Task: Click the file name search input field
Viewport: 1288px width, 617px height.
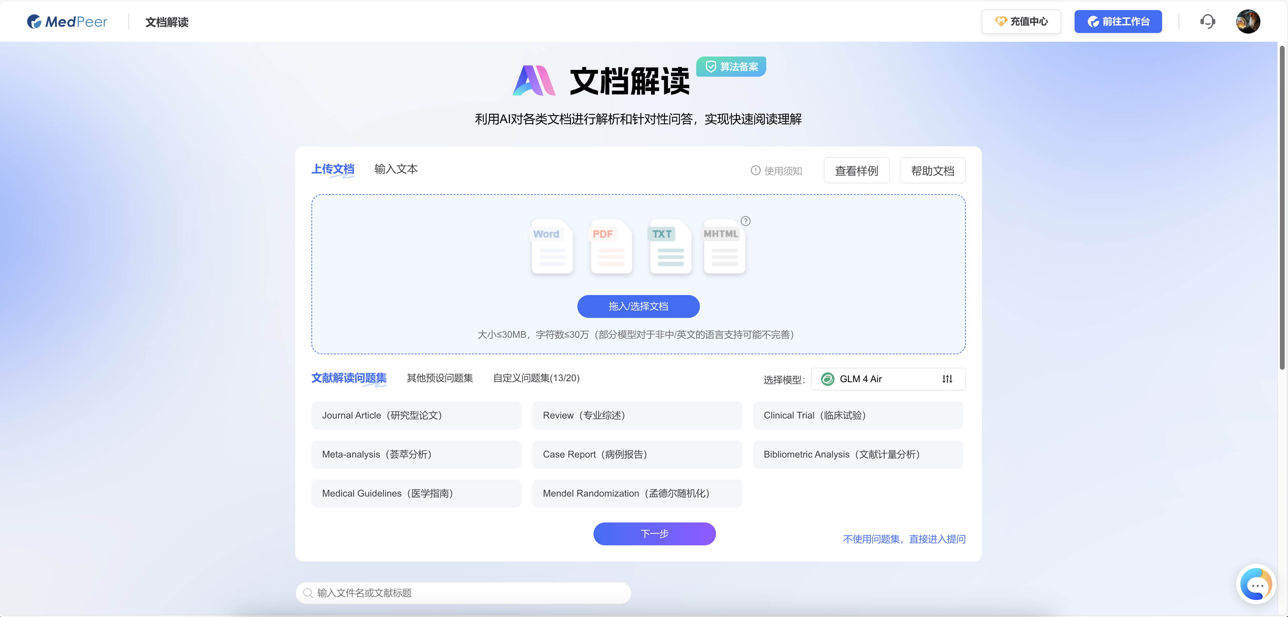Action: point(463,593)
